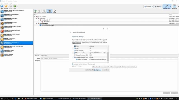Click the appliance list scroll down arrow
The height and width of the screenshot is (100, 179).
(x=108, y=62)
